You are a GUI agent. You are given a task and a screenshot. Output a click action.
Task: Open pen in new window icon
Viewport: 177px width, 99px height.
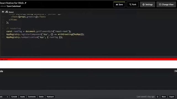pyautogui.click(x=158, y=97)
